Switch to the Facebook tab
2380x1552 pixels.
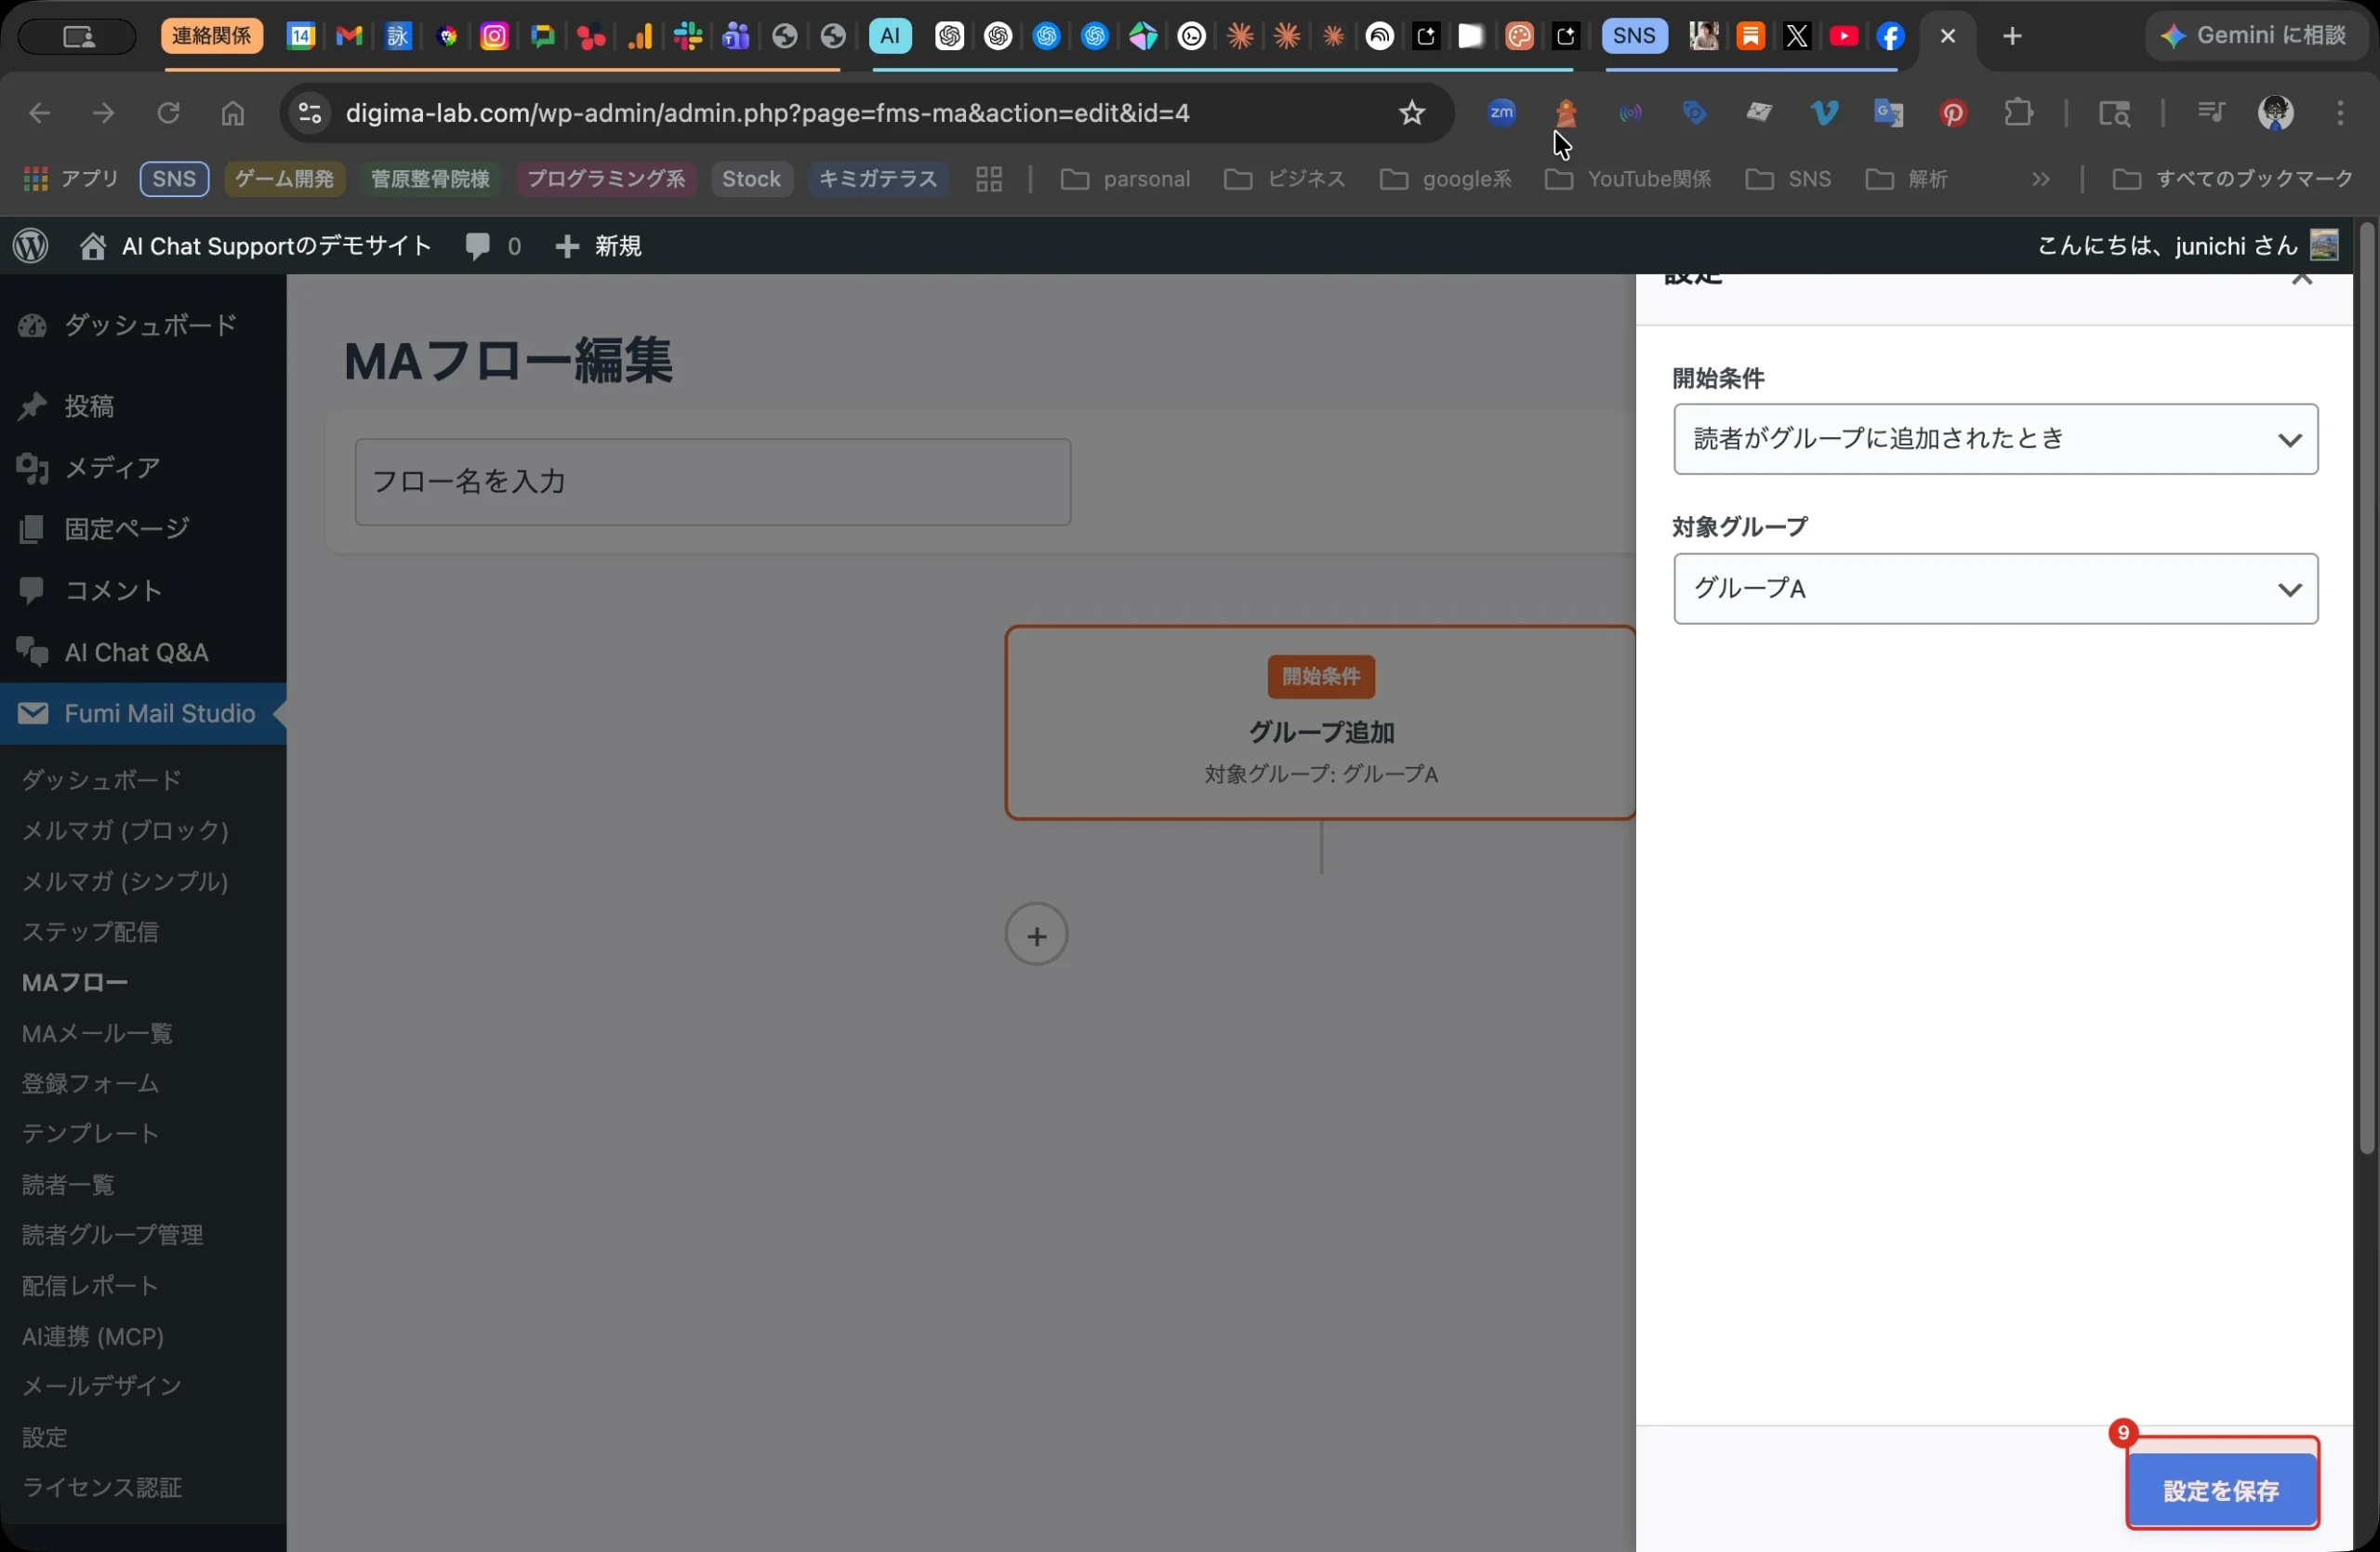(x=1890, y=37)
